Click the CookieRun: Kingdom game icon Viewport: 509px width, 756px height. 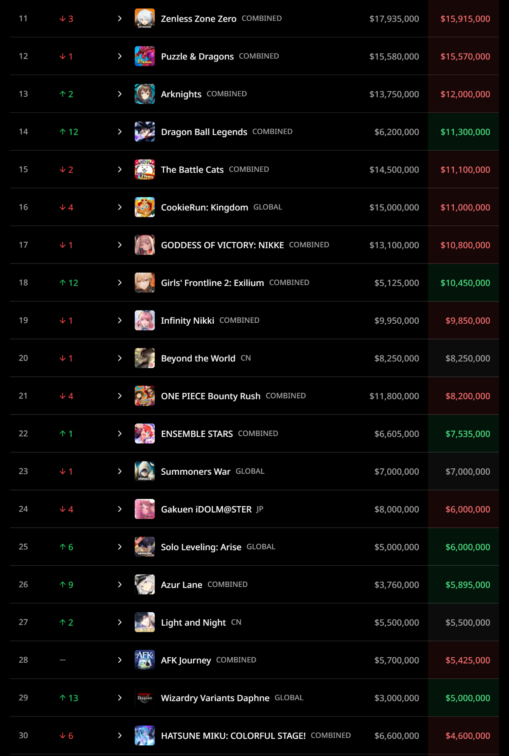[145, 207]
